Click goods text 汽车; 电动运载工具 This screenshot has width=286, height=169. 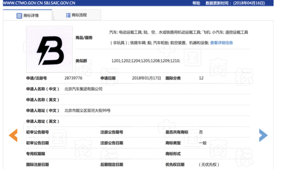(x=126, y=32)
